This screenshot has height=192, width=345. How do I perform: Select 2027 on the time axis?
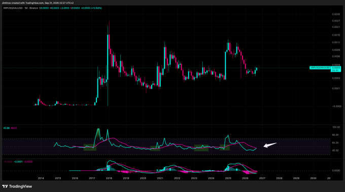click(262, 178)
